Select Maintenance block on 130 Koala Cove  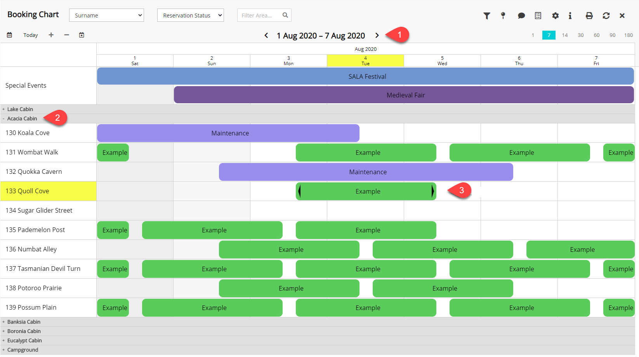pyautogui.click(x=228, y=133)
